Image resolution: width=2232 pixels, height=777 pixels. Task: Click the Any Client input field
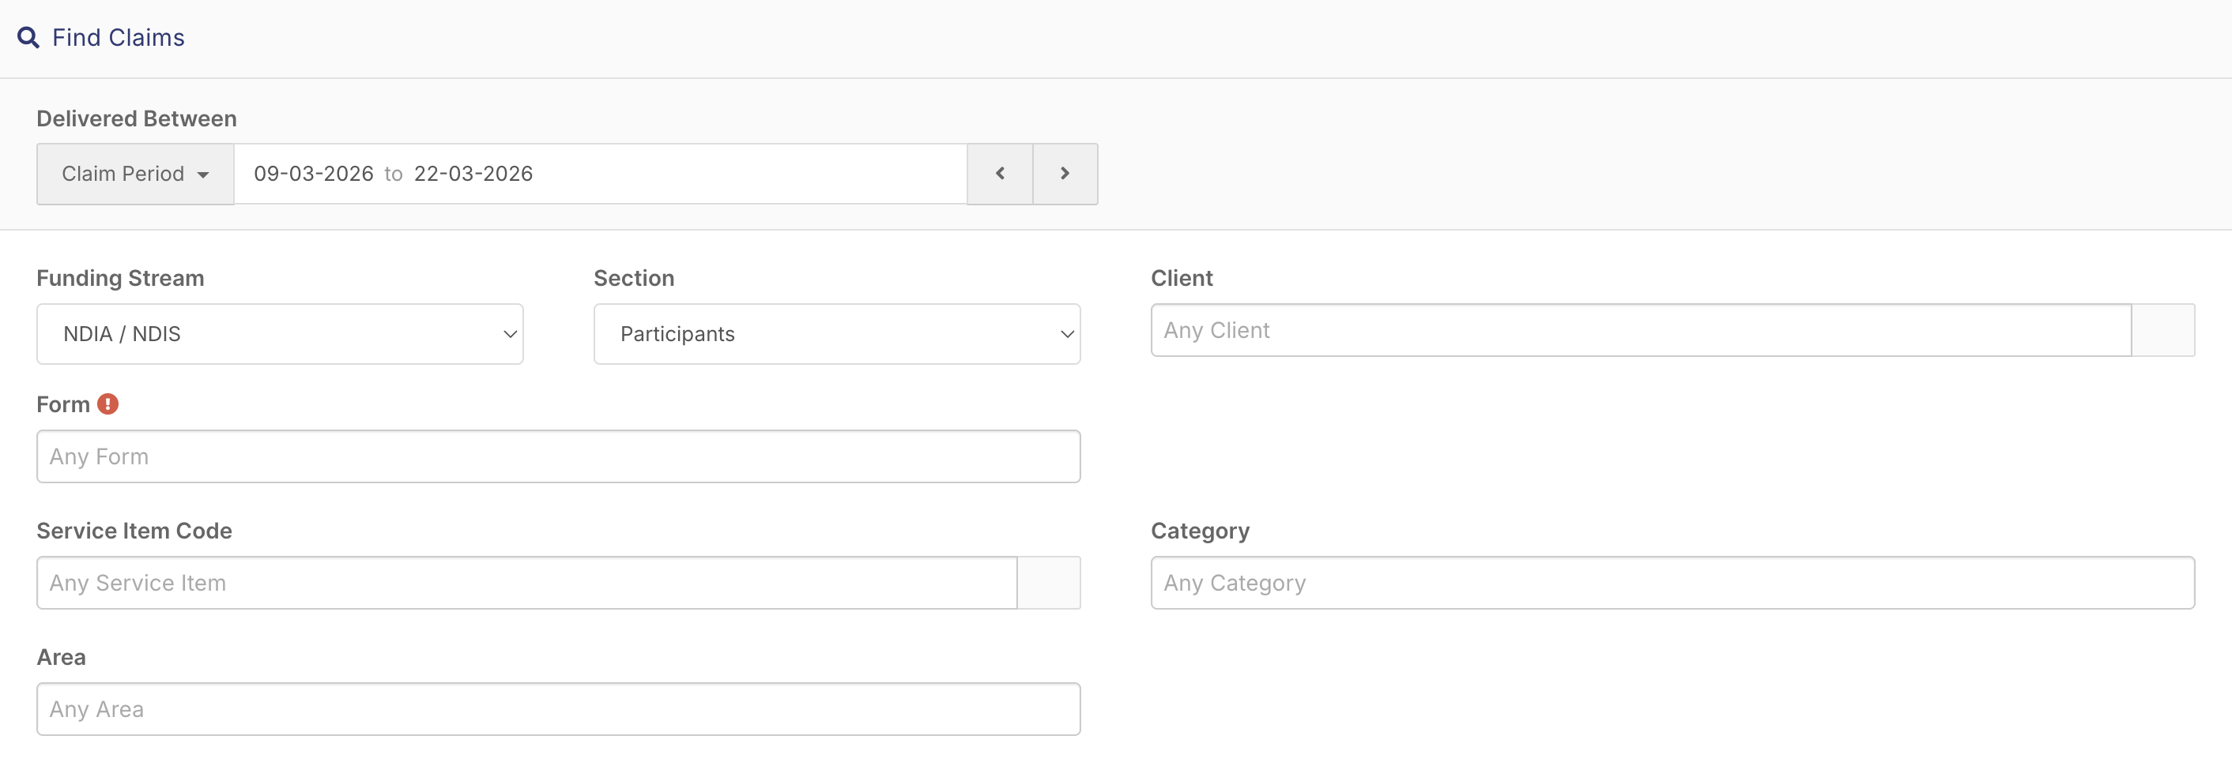(1641, 329)
